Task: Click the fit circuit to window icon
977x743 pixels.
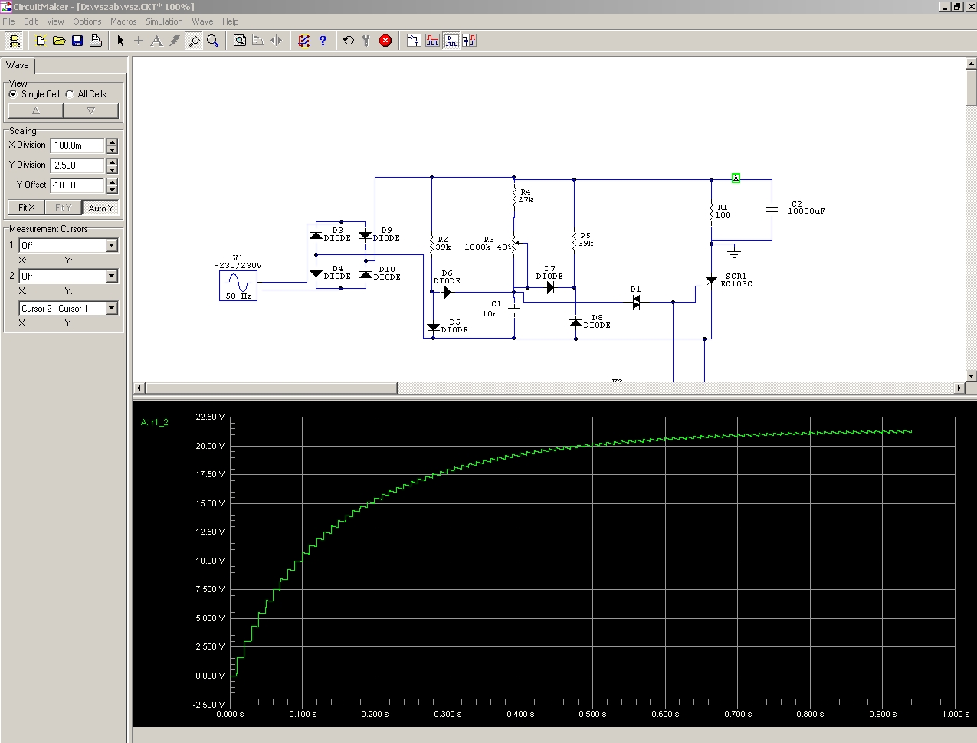Action: [240, 41]
